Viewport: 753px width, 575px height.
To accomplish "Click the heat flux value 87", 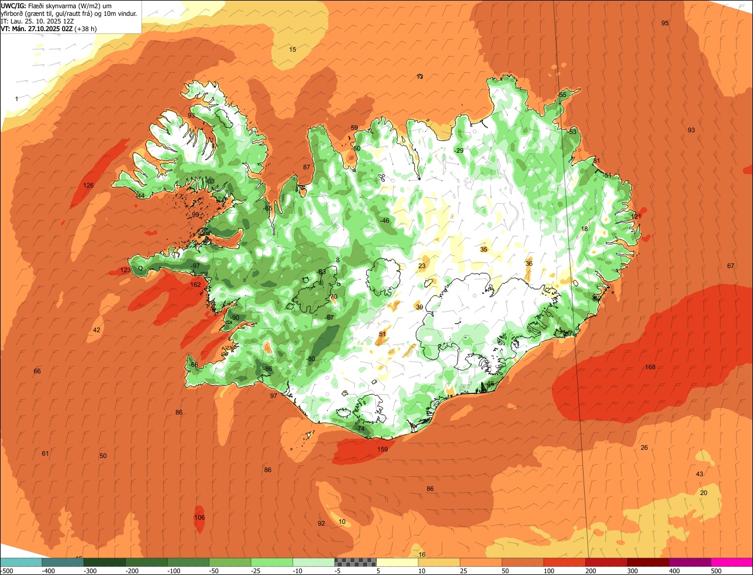I will (306, 168).
